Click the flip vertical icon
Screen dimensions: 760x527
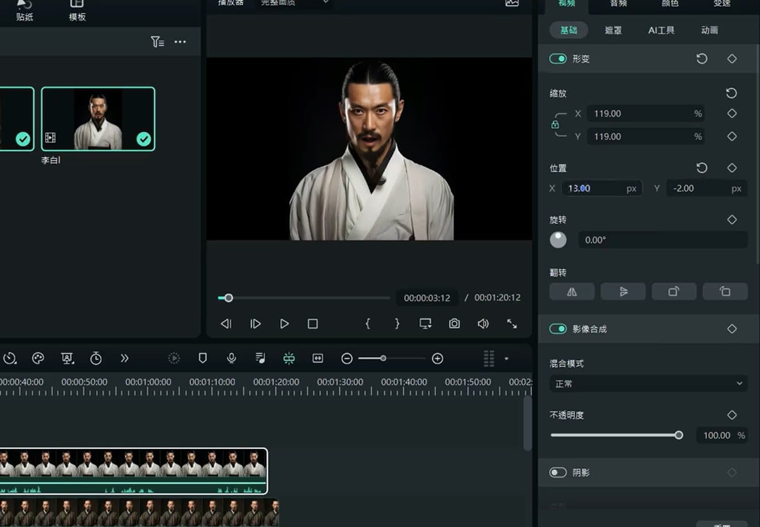pos(623,291)
